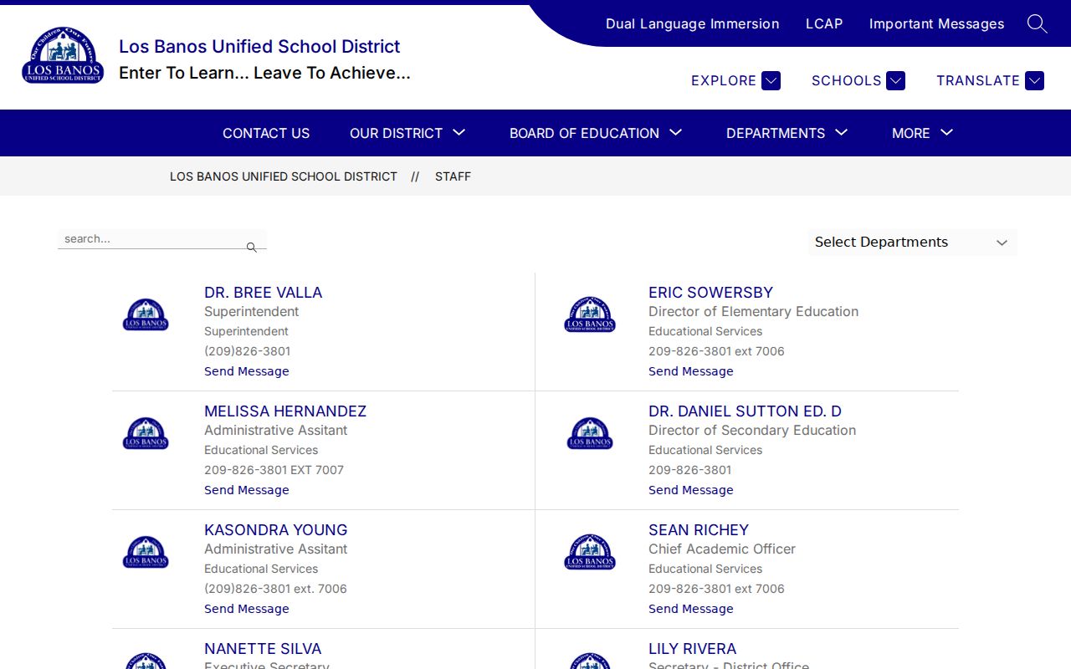
Task: Open site search magnifier icon in top bar
Action: point(1037,23)
